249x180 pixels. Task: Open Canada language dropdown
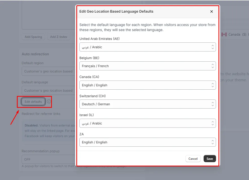[x=147, y=85]
